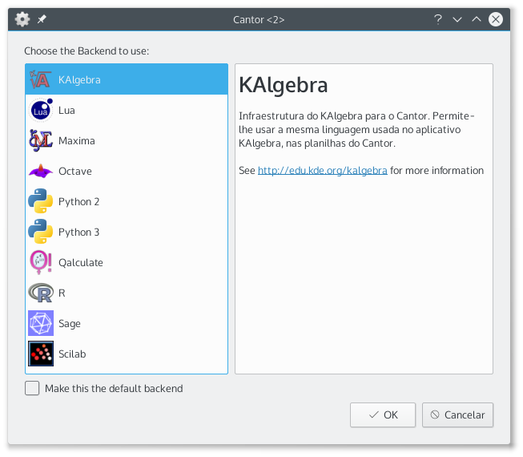Enable Make this the default backend
Viewport: 523px width, 457px height.
(x=32, y=388)
